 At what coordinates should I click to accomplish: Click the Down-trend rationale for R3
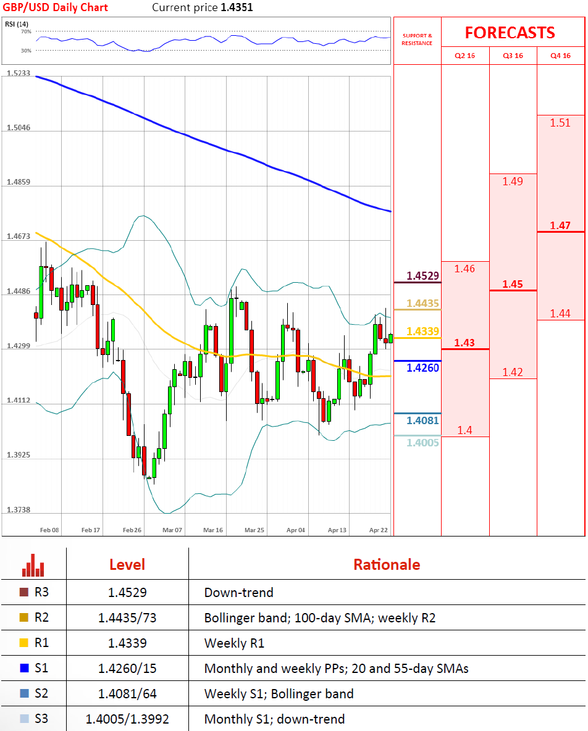pos(239,593)
